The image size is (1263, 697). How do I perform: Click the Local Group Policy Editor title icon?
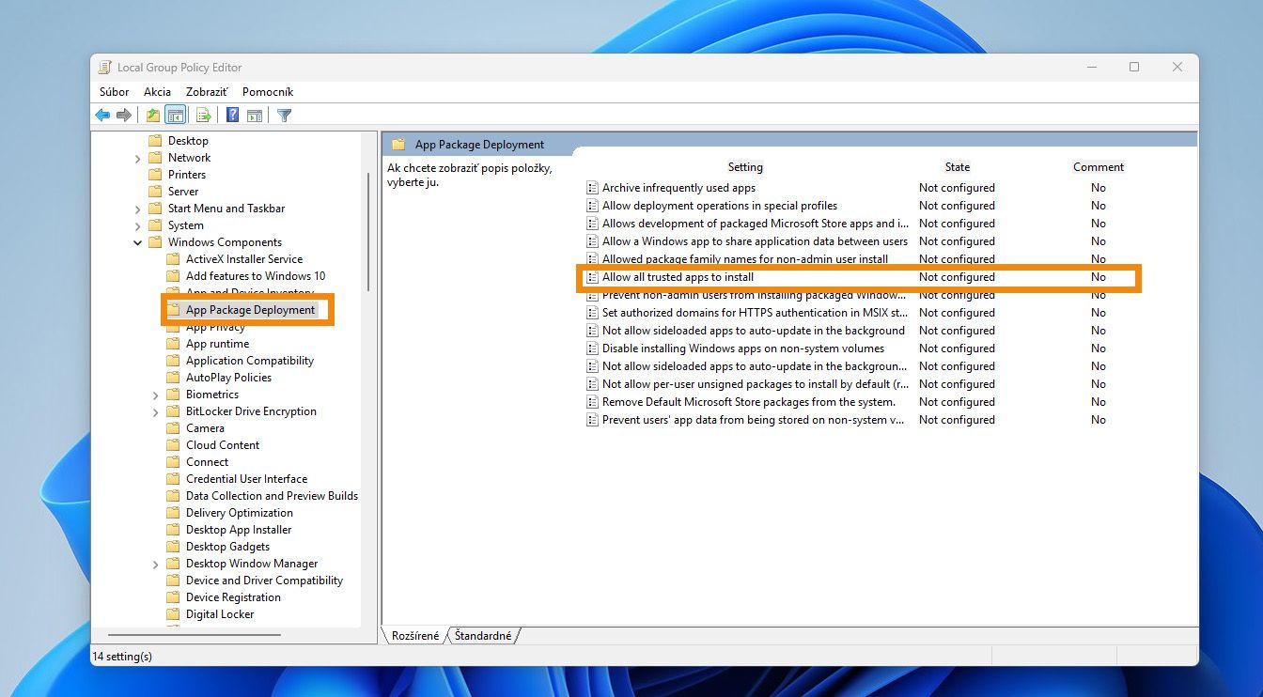pyautogui.click(x=105, y=68)
